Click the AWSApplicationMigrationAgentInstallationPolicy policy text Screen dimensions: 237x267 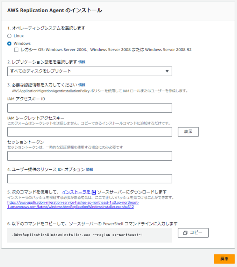(x=51, y=91)
